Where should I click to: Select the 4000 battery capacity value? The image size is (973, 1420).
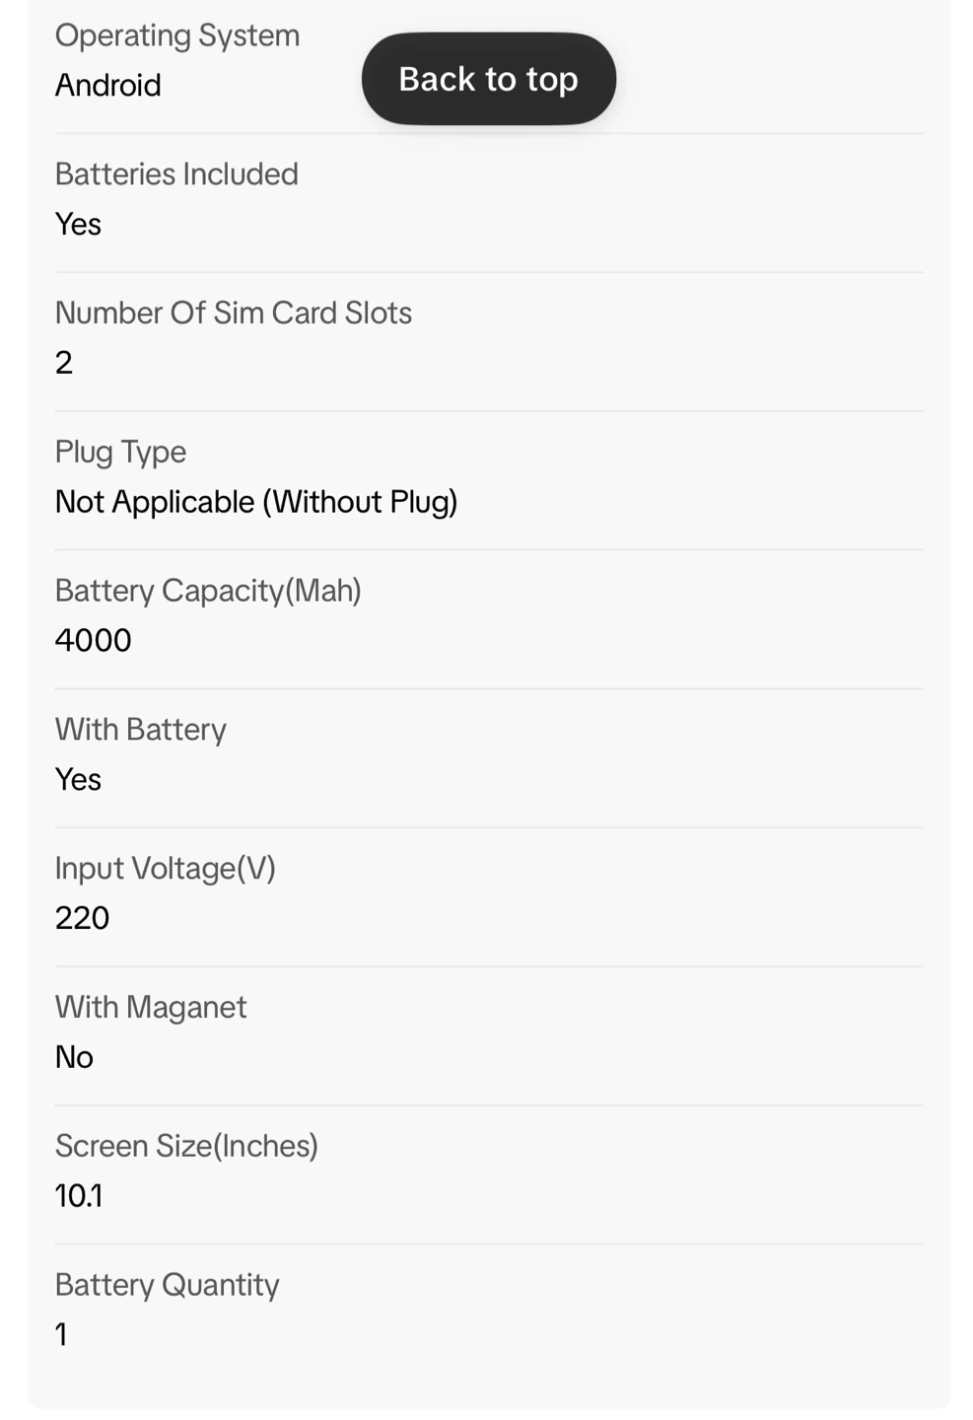(x=94, y=640)
